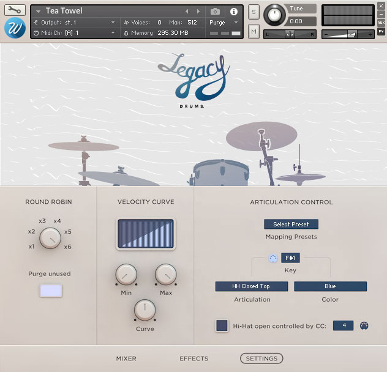Switch to the Mixer tab
This screenshot has width=387, height=372.
(126, 359)
